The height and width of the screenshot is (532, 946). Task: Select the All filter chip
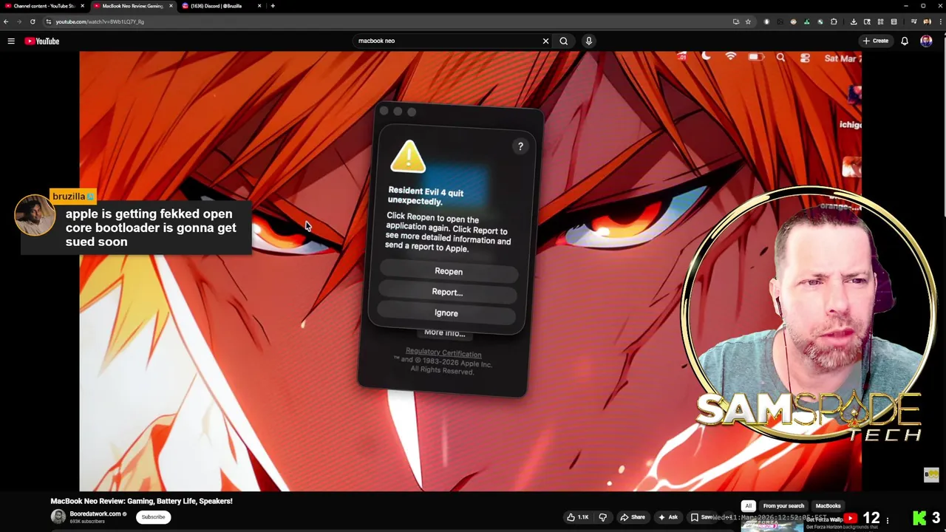tap(748, 506)
